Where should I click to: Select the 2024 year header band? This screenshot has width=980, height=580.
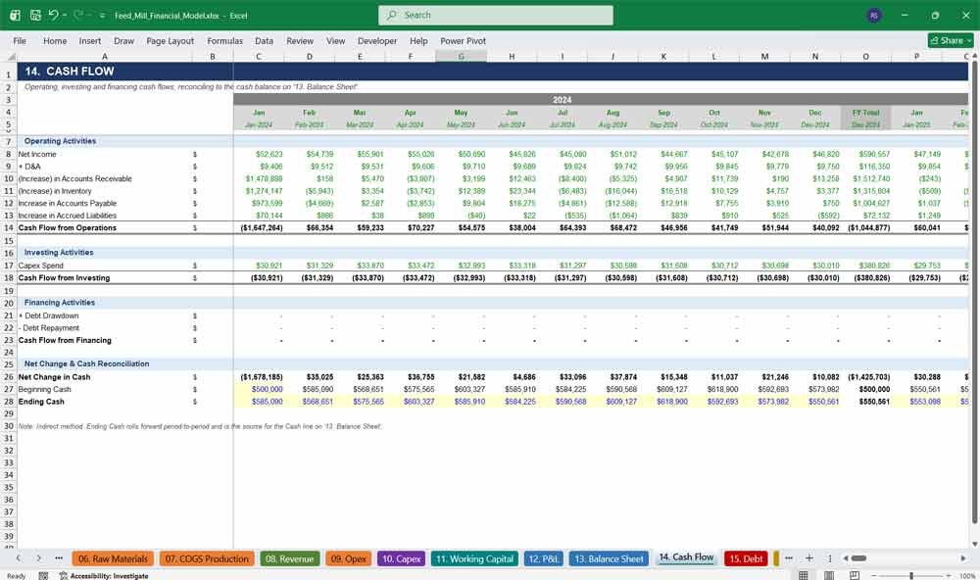pos(562,99)
